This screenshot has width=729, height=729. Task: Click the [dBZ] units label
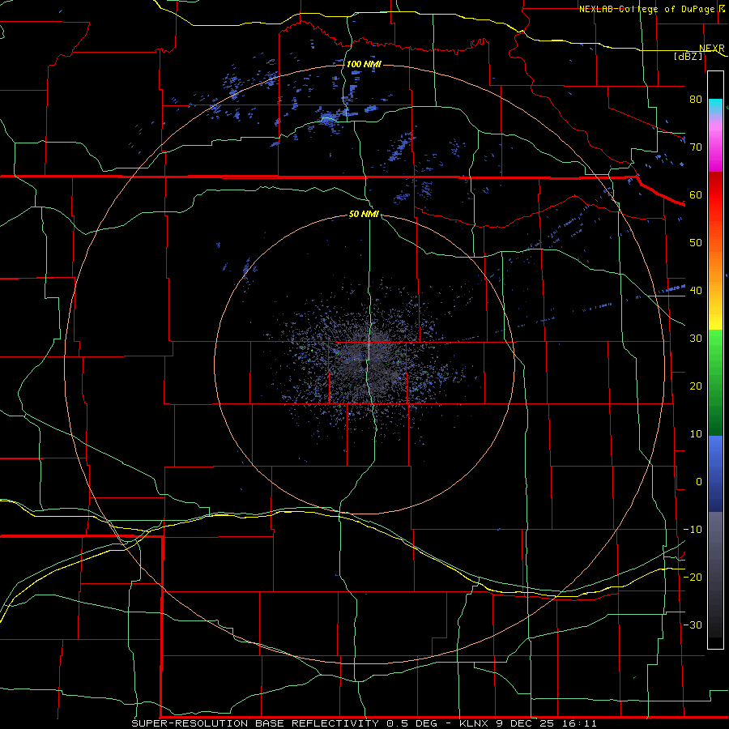click(688, 57)
